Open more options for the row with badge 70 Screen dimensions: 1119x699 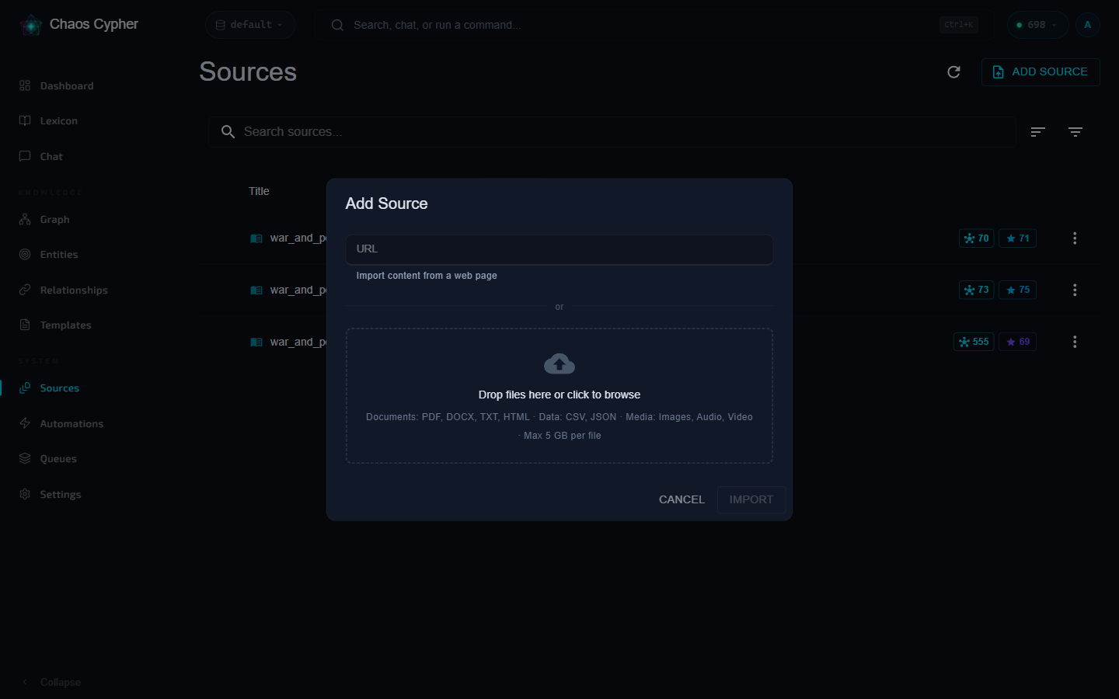click(1075, 238)
